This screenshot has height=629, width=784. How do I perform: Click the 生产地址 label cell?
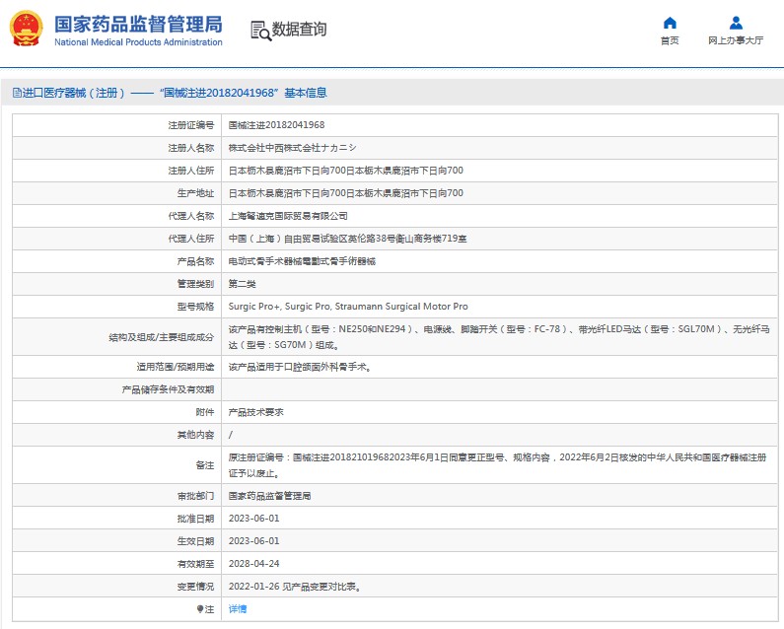[x=117, y=193]
